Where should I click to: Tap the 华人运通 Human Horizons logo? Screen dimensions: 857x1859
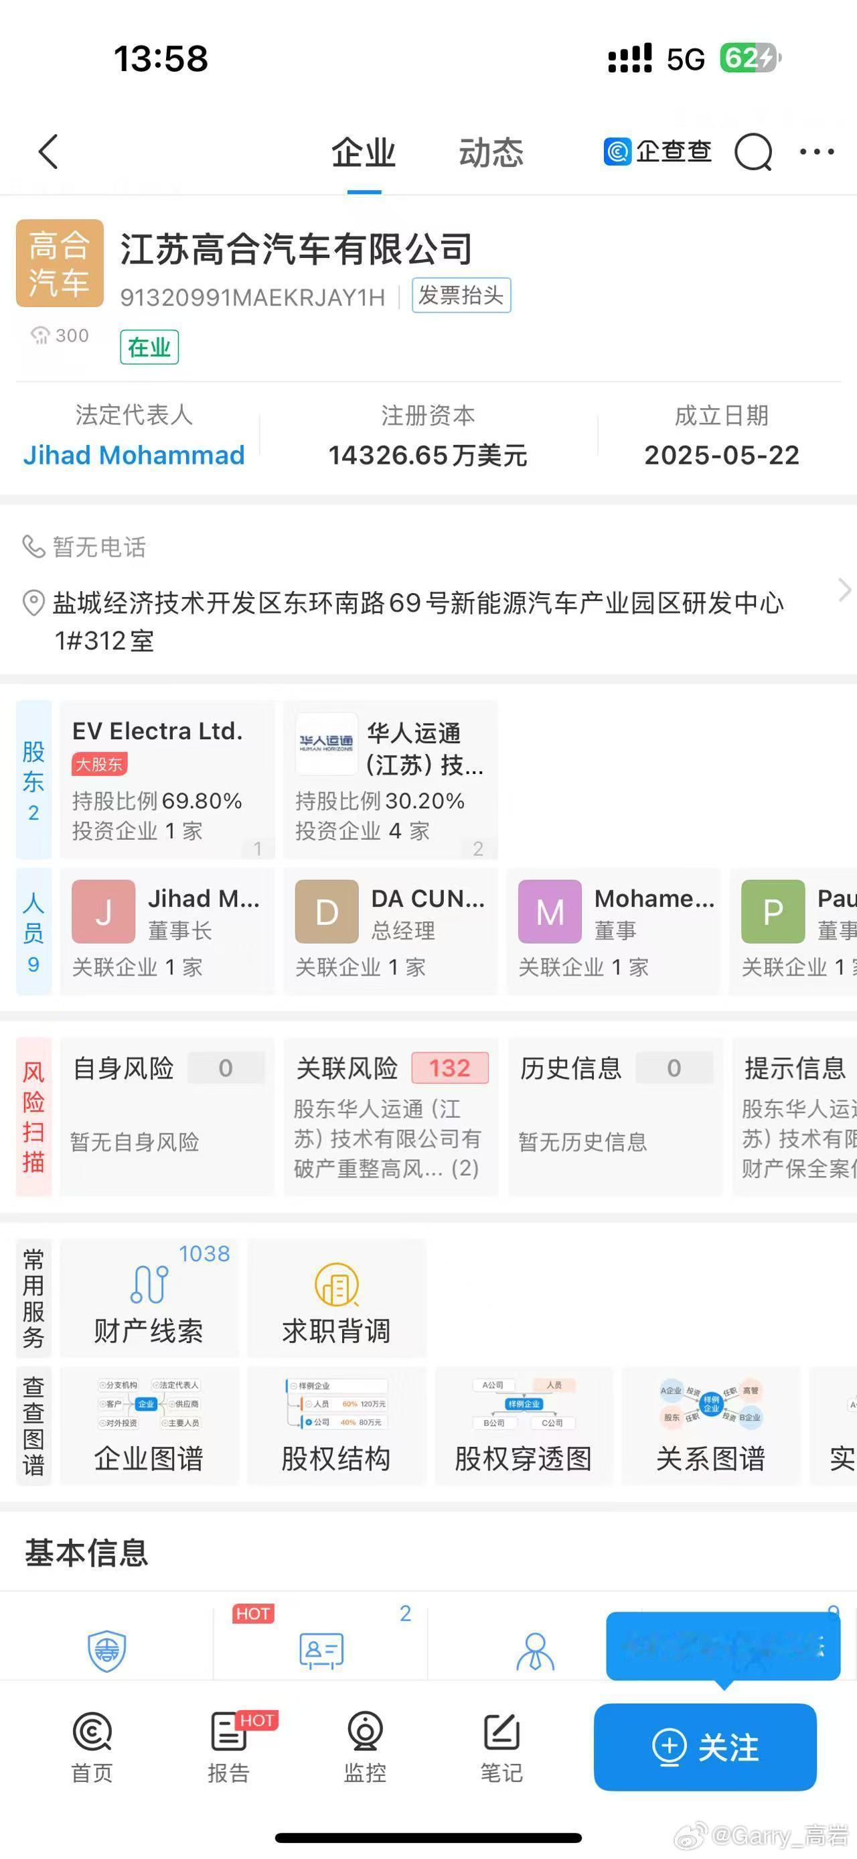click(x=327, y=743)
